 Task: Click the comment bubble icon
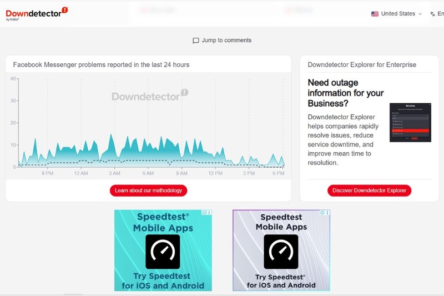point(196,41)
